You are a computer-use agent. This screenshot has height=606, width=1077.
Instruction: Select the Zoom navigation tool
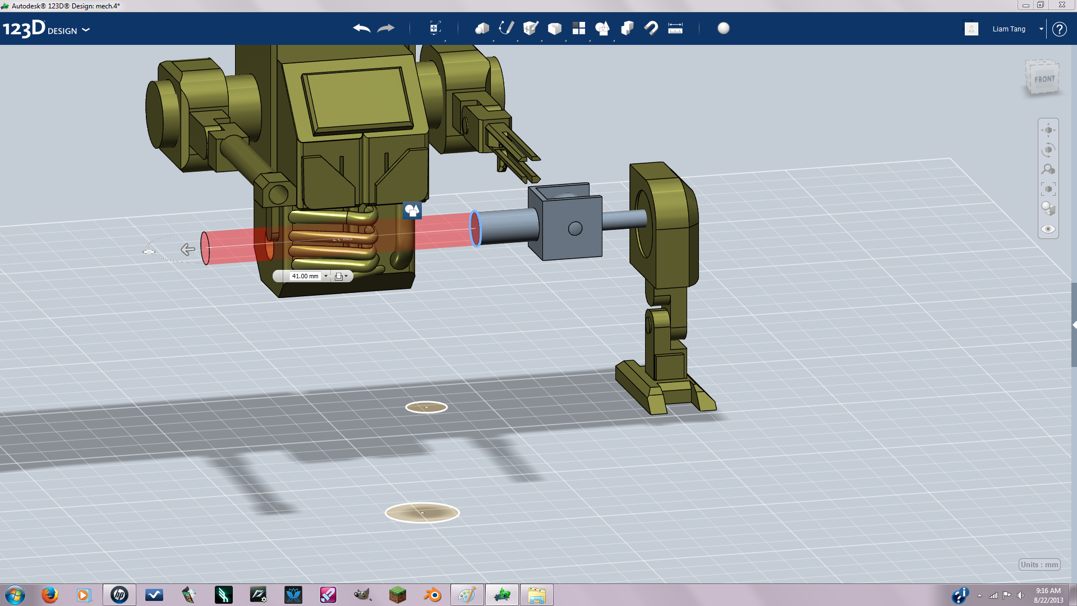pyautogui.click(x=1048, y=169)
